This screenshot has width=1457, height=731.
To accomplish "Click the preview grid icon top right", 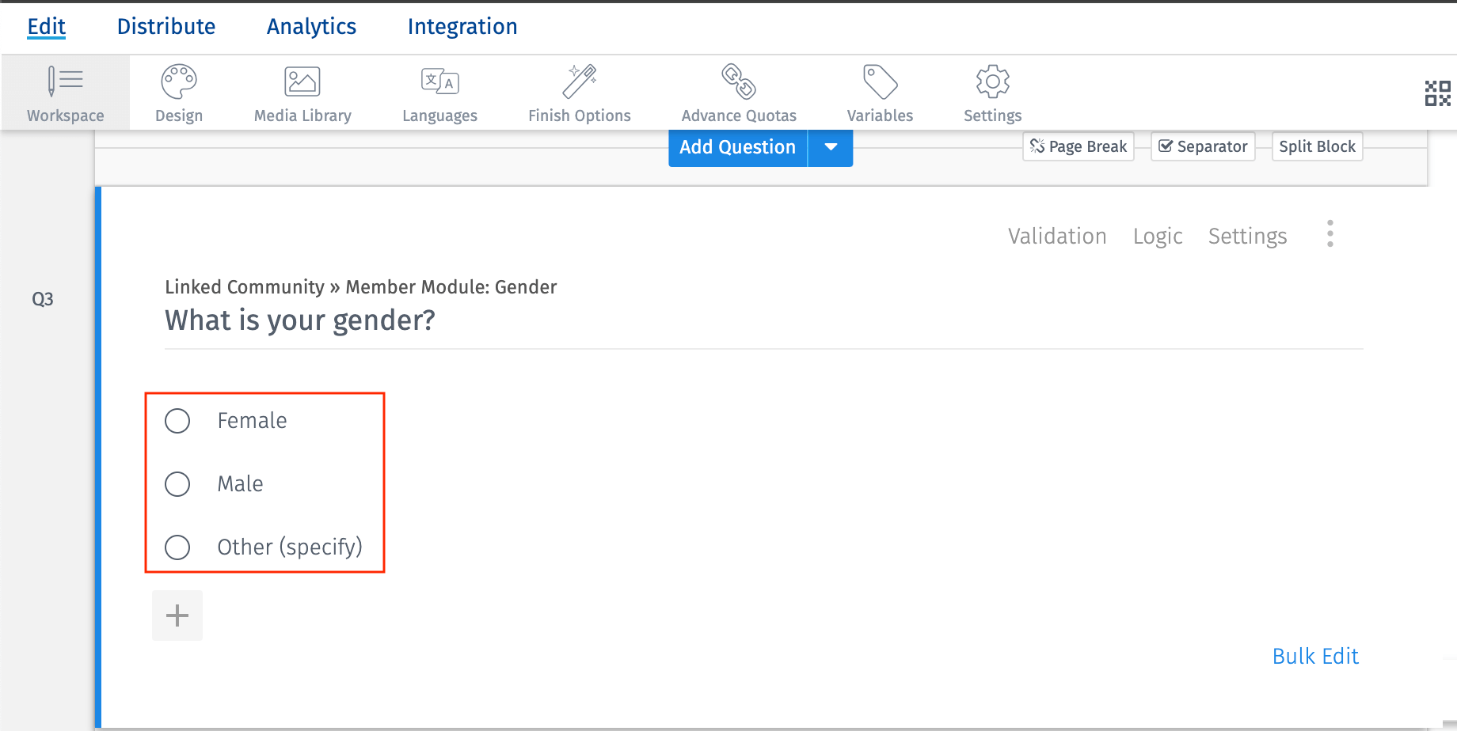I will (1437, 93).
